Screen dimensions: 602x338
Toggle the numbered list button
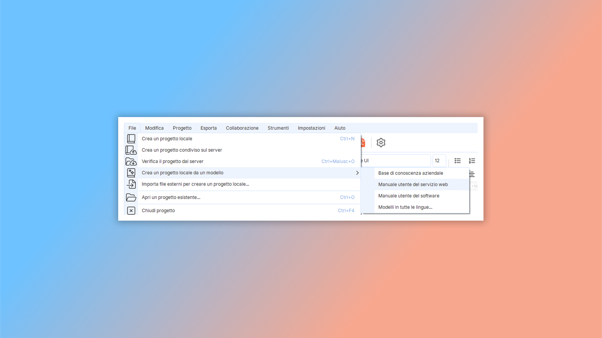click(472, 161)
